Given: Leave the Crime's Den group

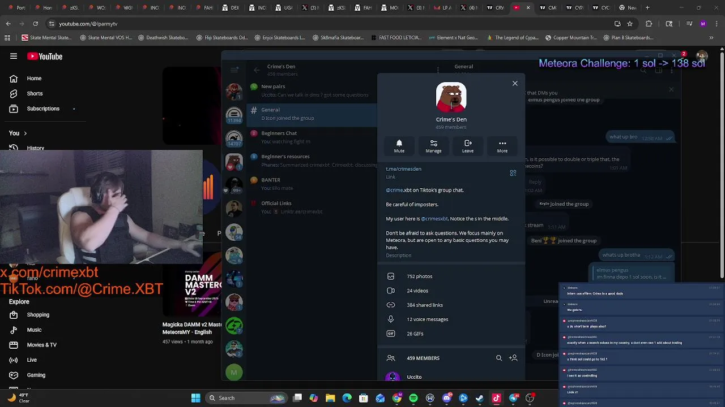Looking at the screenshot, I should click(x=468, y=146).
